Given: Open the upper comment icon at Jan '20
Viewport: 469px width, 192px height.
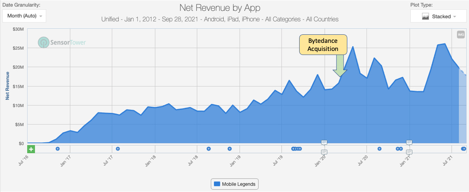Looking at the screenshot, I should (324, 142).
